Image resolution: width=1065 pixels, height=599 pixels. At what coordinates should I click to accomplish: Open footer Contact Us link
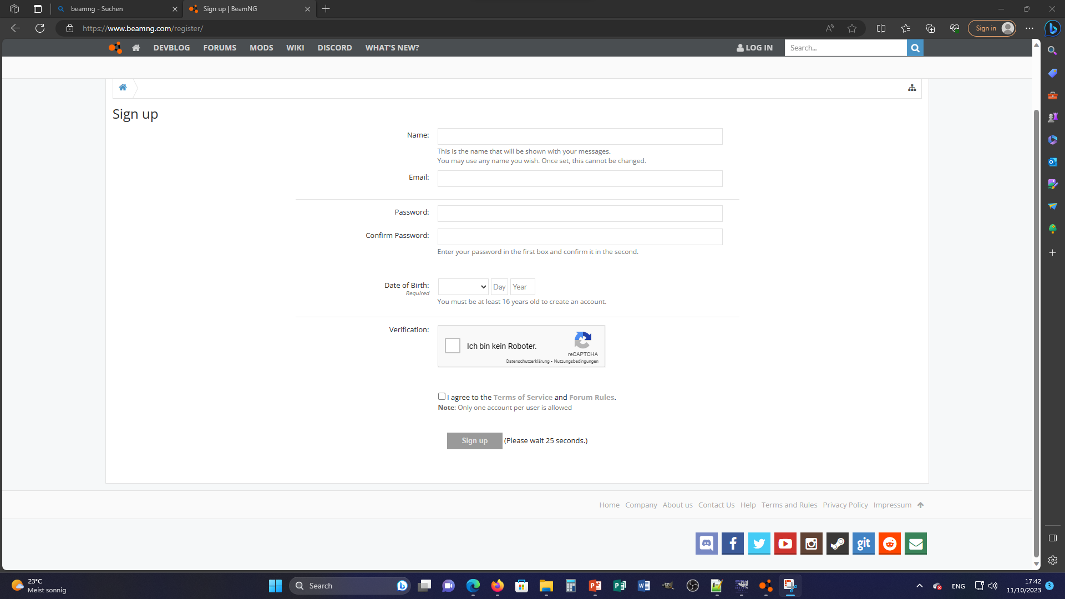coord(716,505)
